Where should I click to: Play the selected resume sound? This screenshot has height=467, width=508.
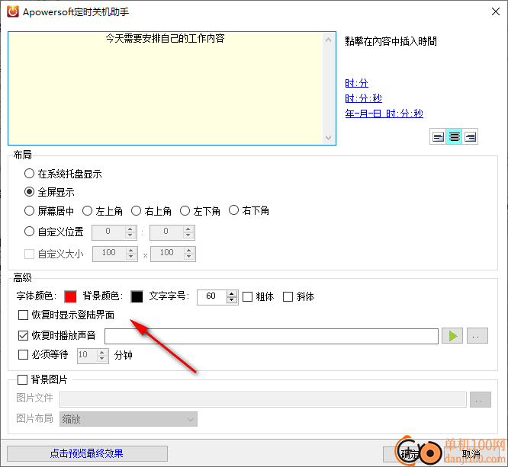(452, 336)
